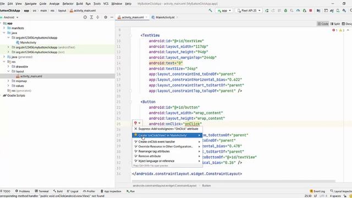Click the 4 spaces indent setting in status bar
Image resolution: width=352 pixels, height=198 pixels.
335,196
